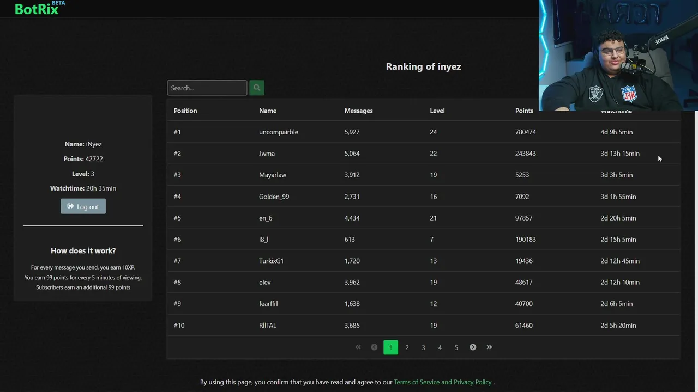The image size is (698, 392).
Task: Open page 3 of the ranking
Action: point(423,347)
